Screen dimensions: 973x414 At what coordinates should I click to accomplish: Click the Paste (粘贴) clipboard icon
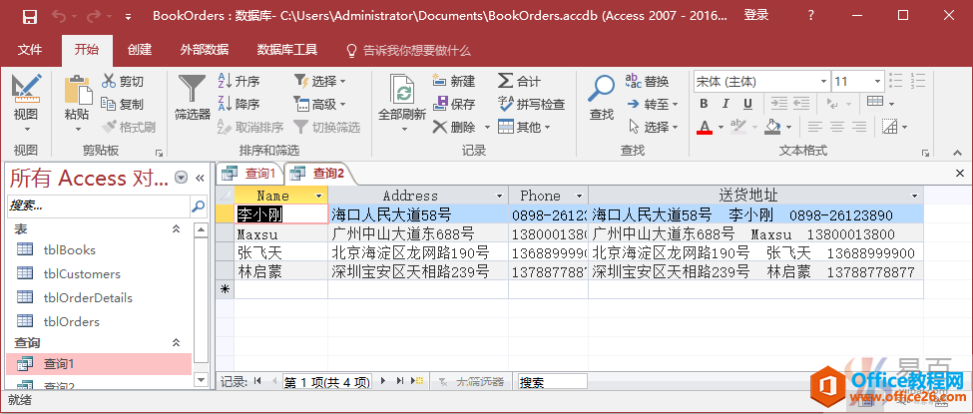click(77, 90)
